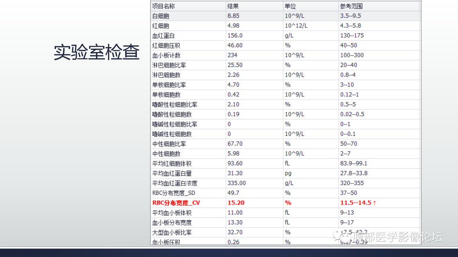
Task: Select the 淋巴细胞比率 row name
Action: (x=169, y=65)
